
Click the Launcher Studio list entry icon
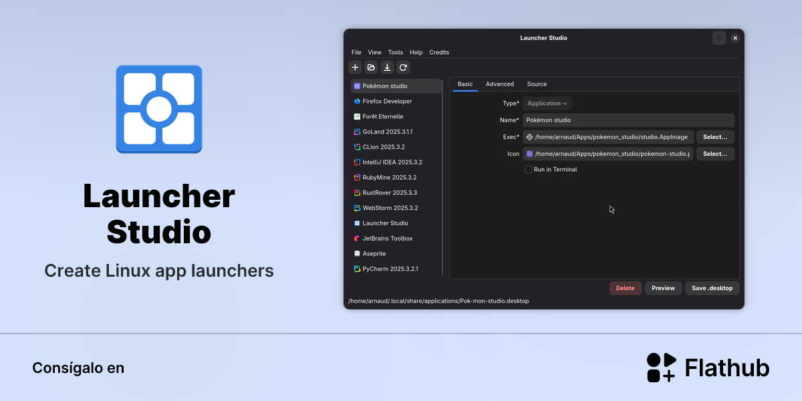click(x=357, y=223)
